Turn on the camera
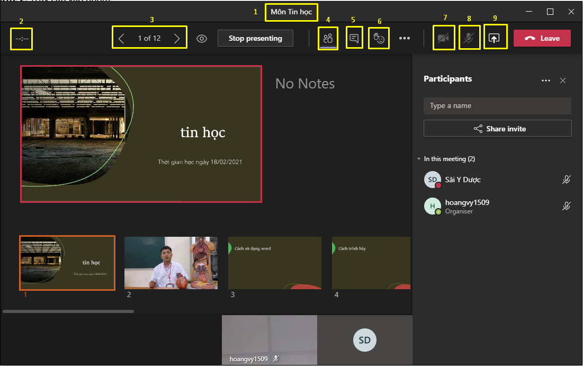The width and height of the screenshot is (583, 366). click(443, 39)
